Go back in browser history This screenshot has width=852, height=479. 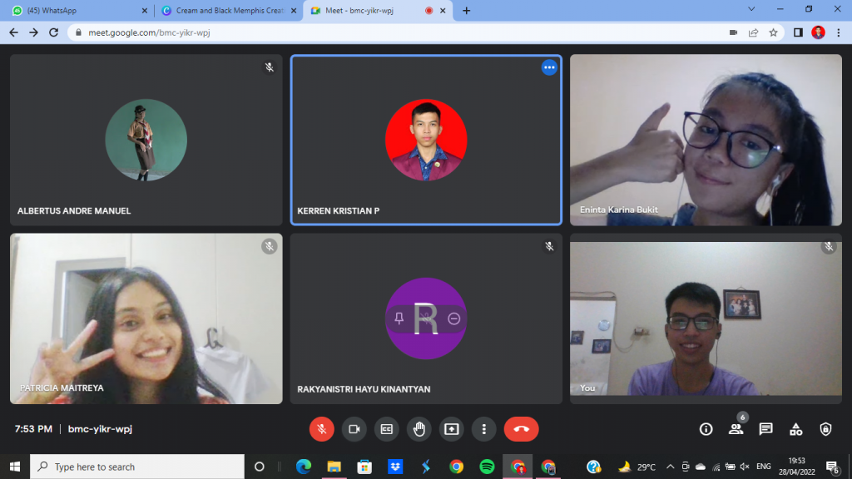click(13, 32)
